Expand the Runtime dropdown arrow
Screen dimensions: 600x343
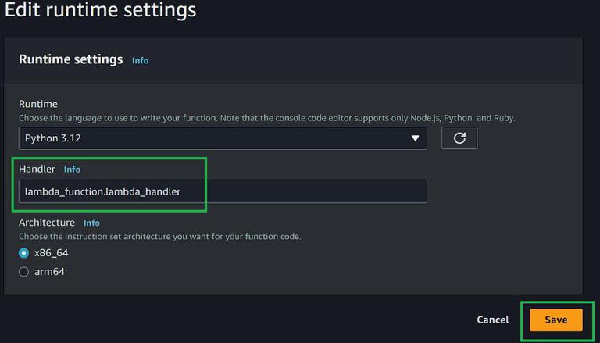click(415, 138)
